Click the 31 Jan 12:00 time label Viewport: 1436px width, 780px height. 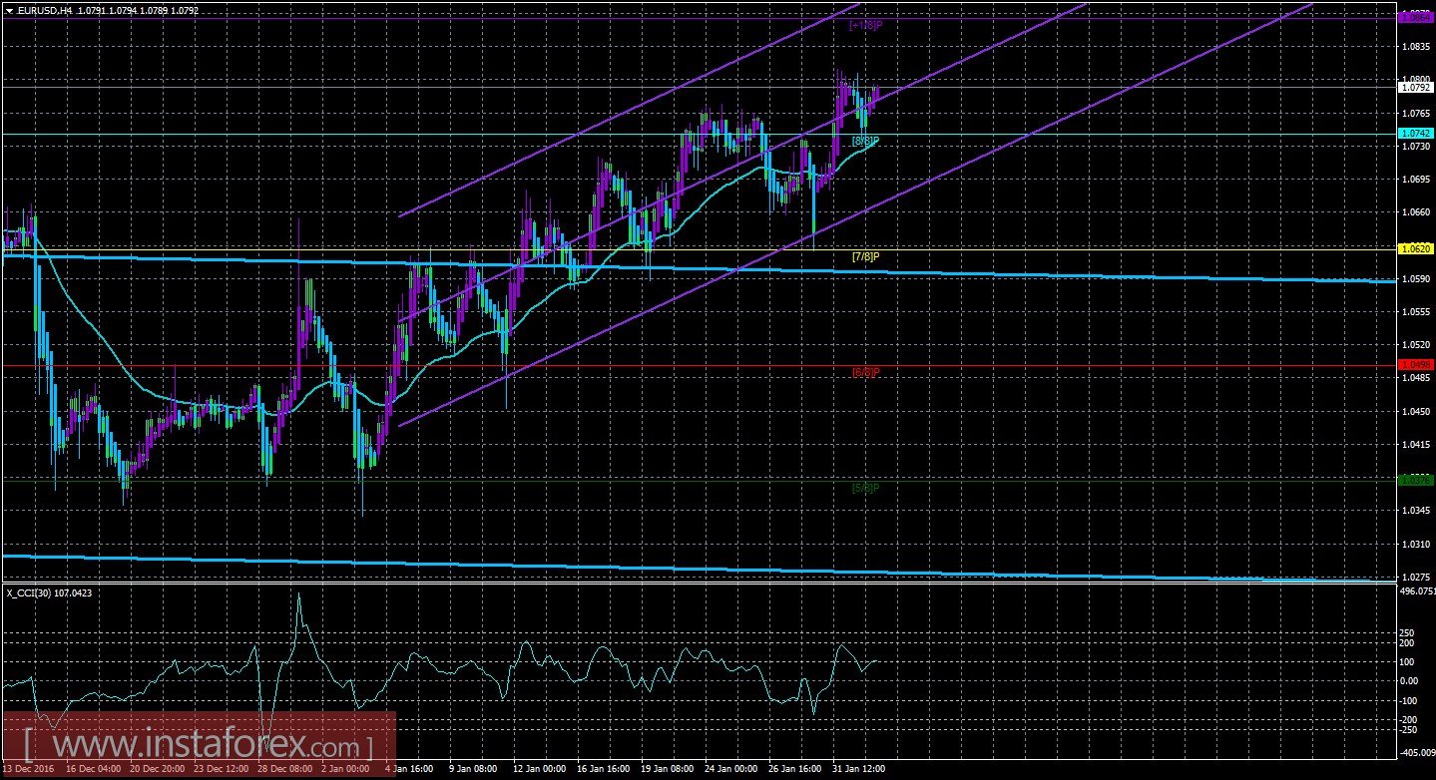(858, 769)
